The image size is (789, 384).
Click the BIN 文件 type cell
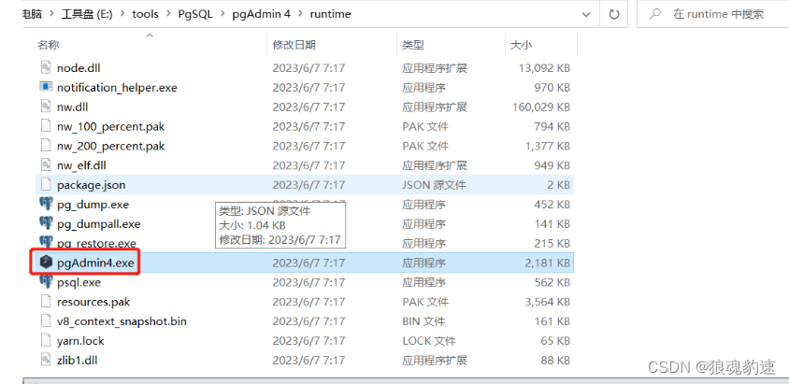pyautogui.click(x=423, y=321)
